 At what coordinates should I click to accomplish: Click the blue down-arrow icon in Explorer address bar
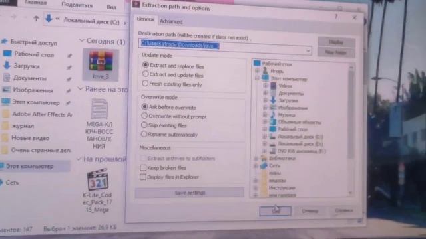tap(49, 19)
